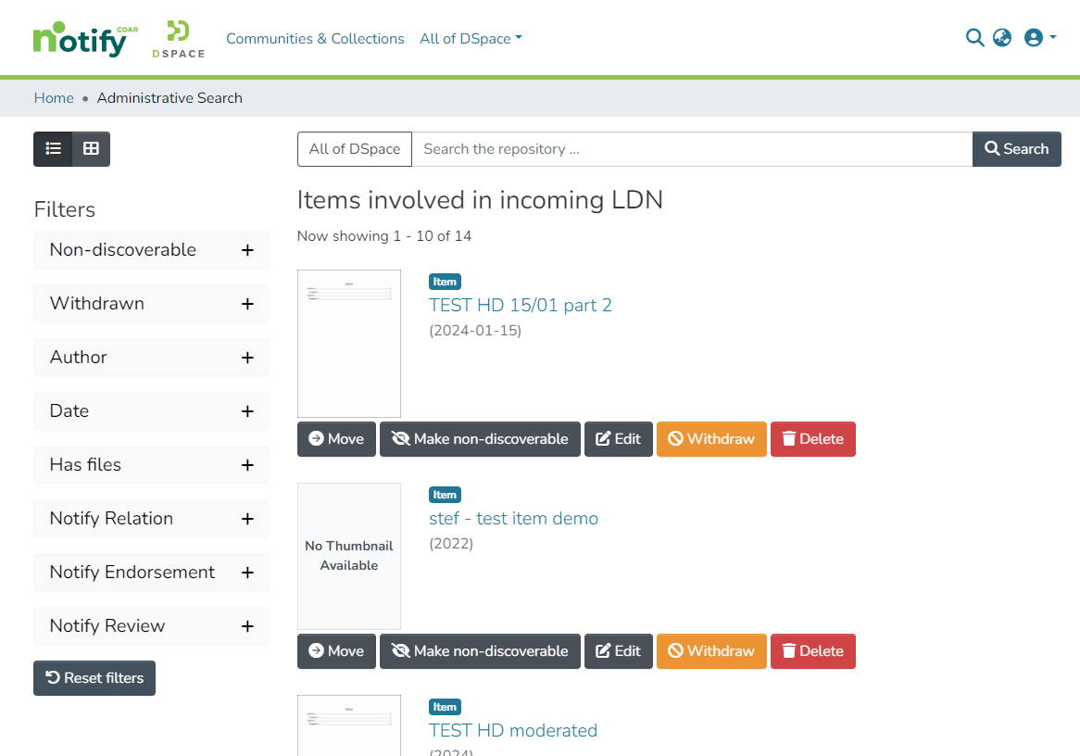Go to Home breadcrumb link

[54, 98]
